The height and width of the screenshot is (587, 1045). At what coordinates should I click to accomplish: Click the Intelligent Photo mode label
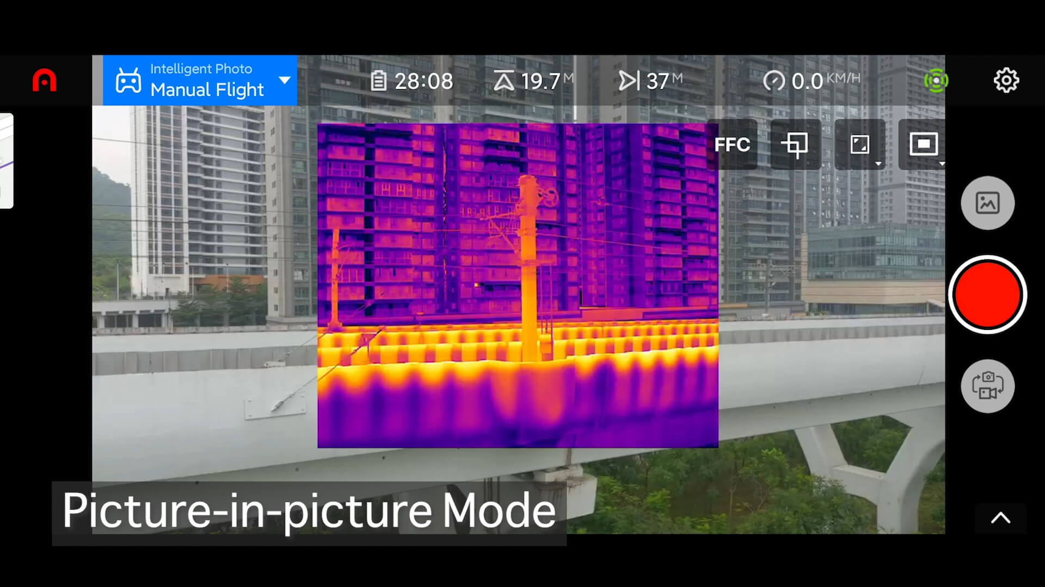[202, 68]
